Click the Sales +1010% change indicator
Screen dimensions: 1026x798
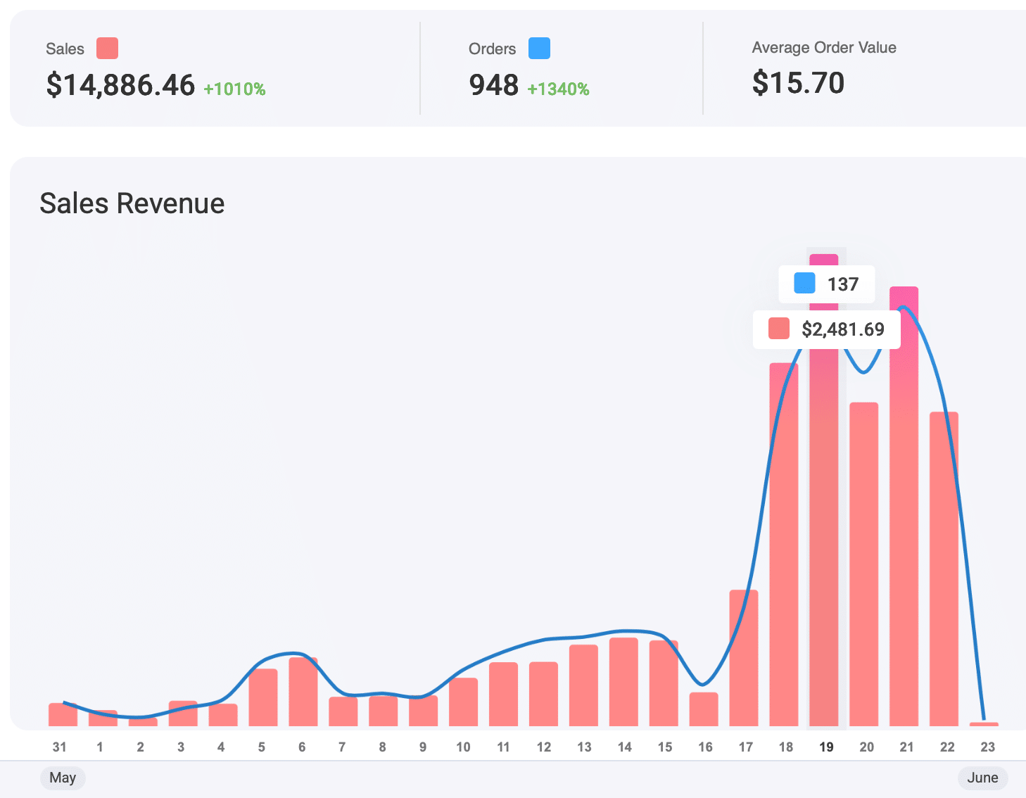(x=234, y=89)
